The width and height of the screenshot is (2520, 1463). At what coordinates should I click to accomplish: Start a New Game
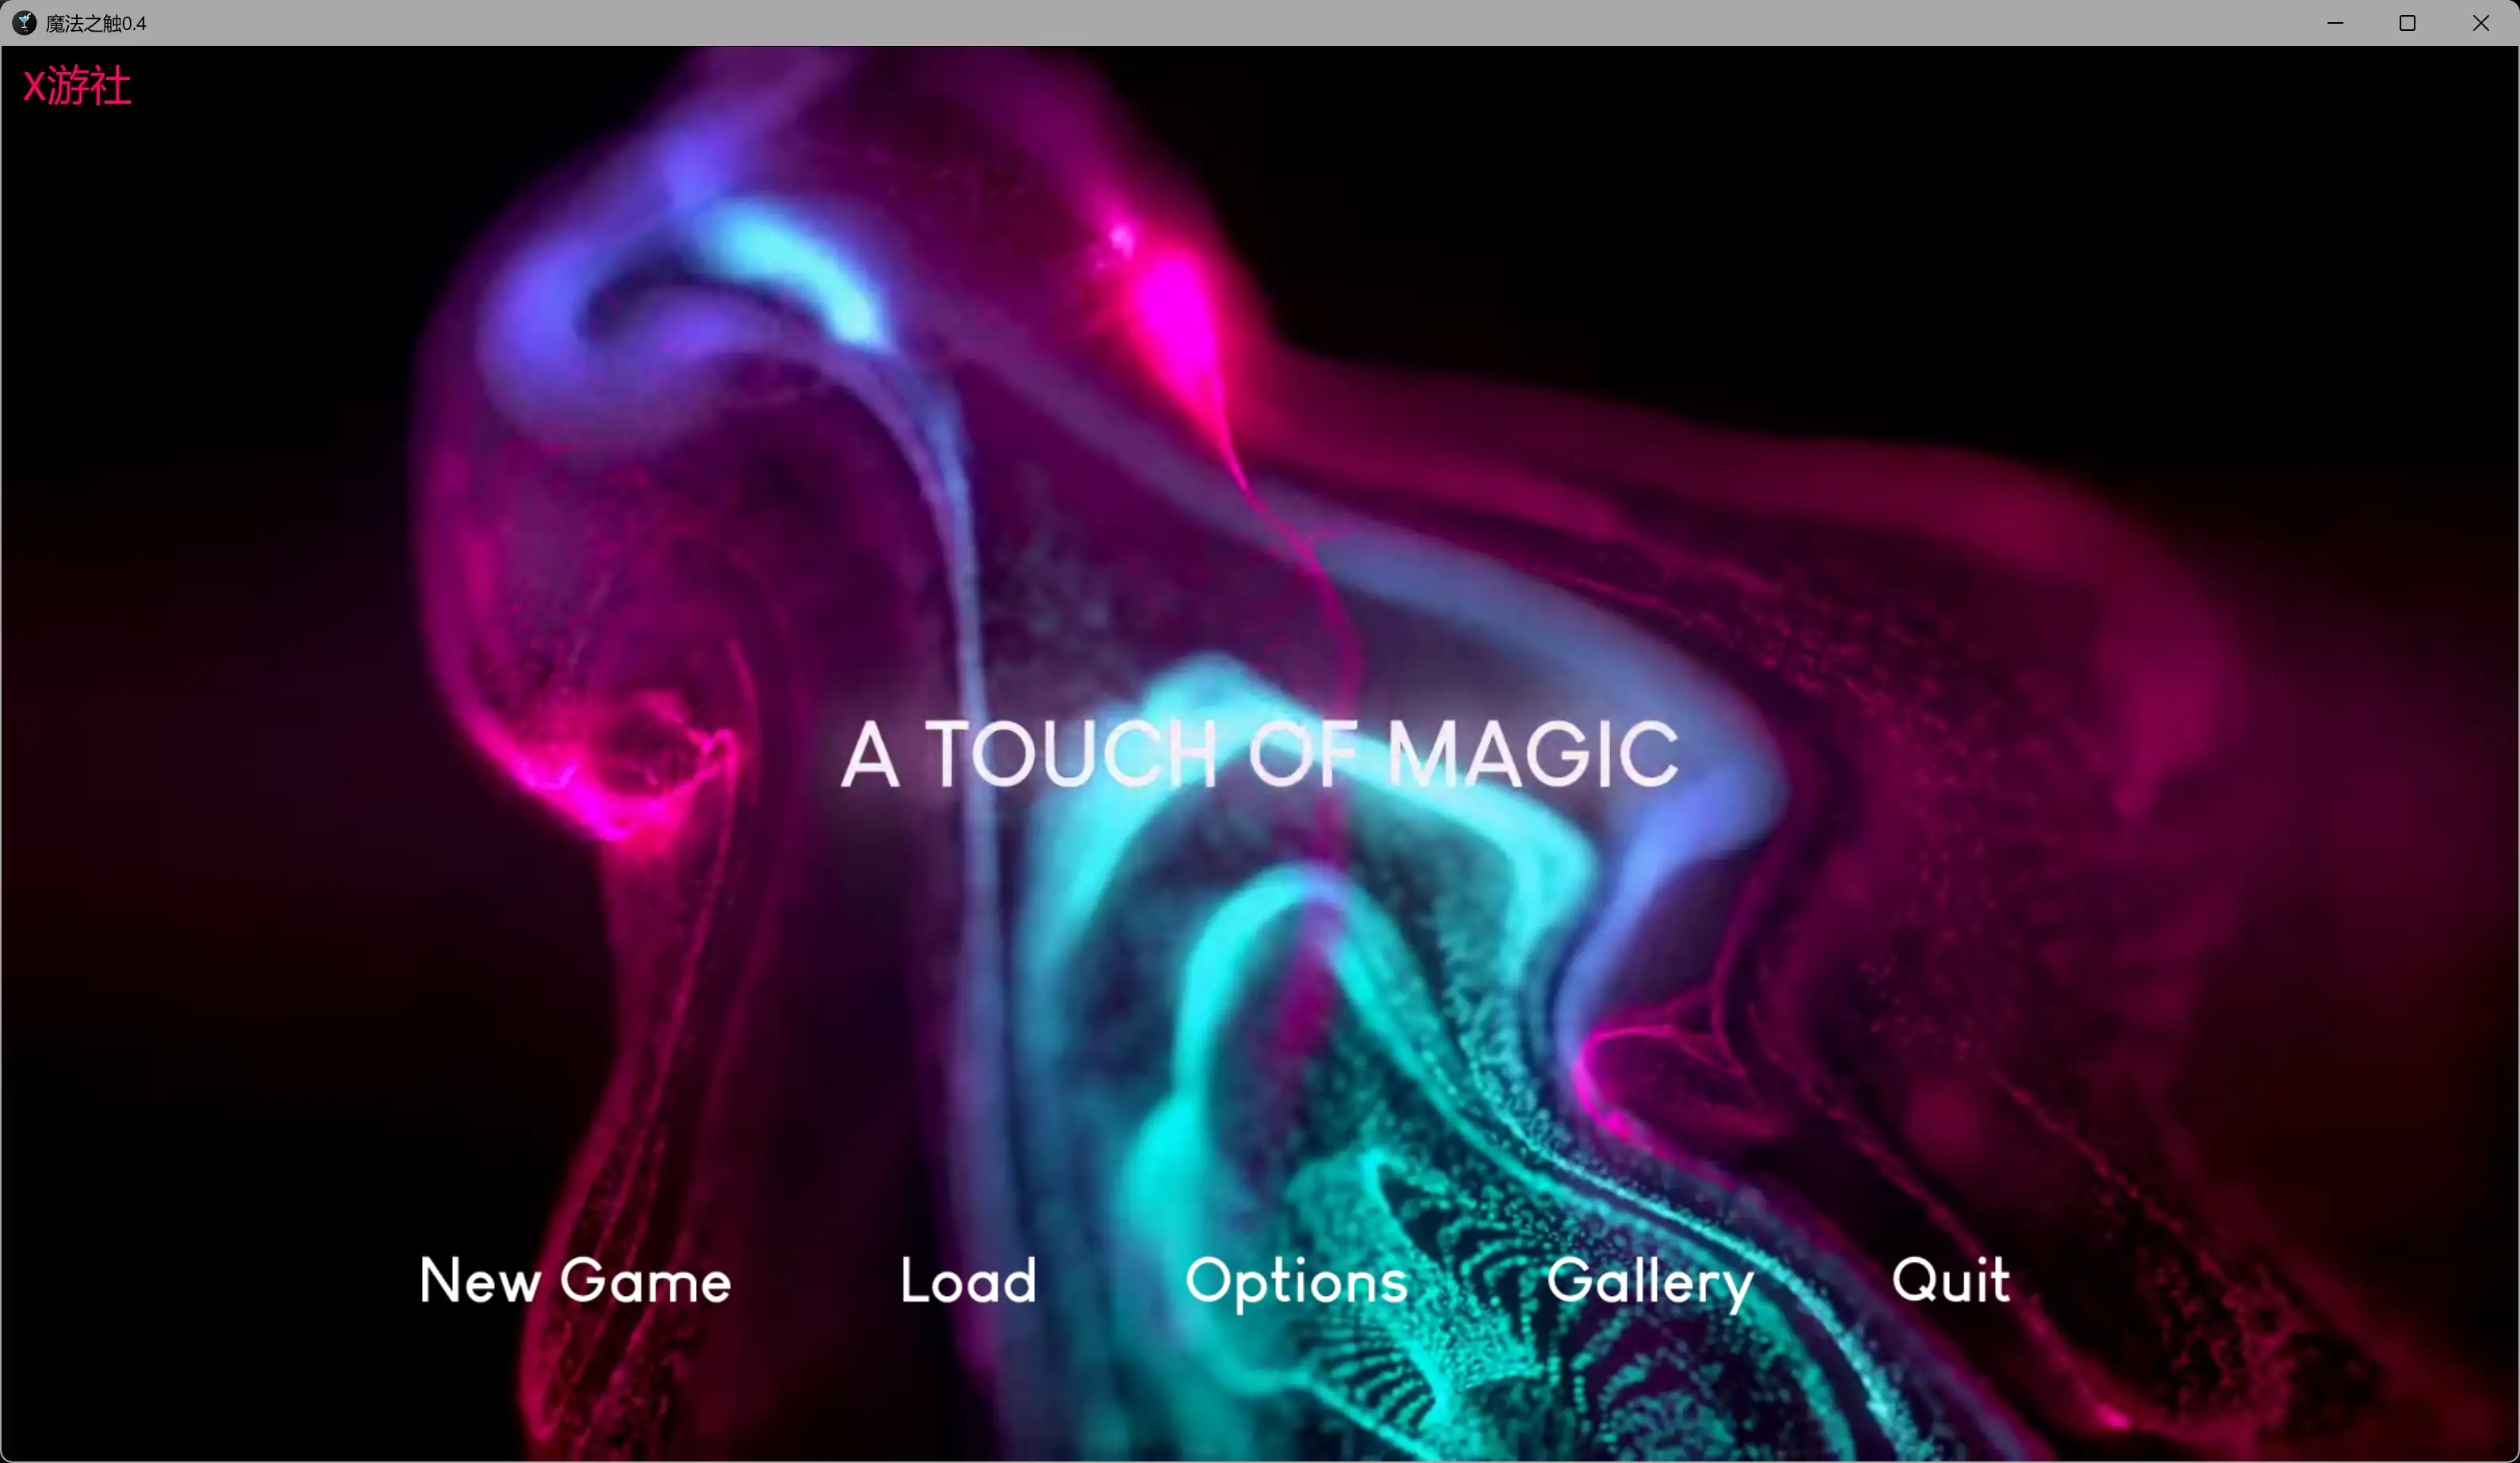coord(575,1280)
